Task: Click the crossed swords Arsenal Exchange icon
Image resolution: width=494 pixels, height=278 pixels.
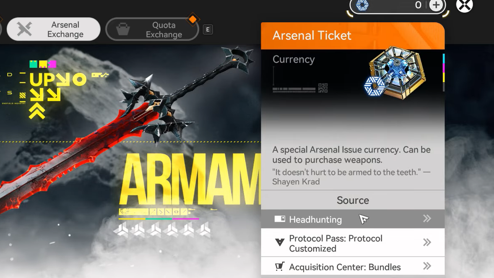Action: tap(24, 29)
